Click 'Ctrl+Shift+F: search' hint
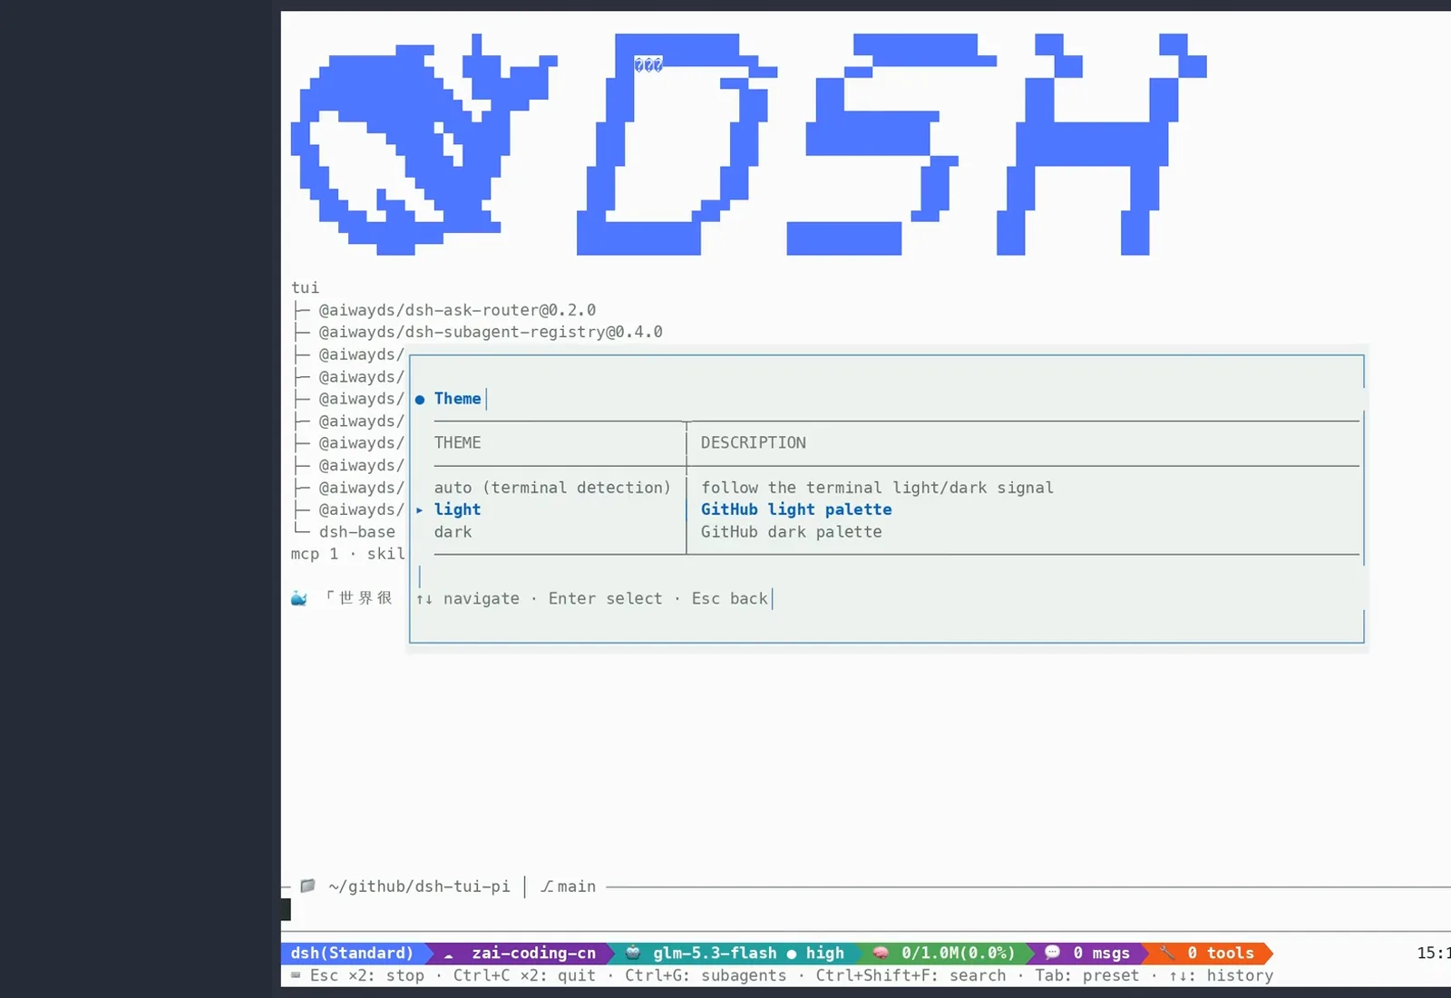 click(911, 975)
